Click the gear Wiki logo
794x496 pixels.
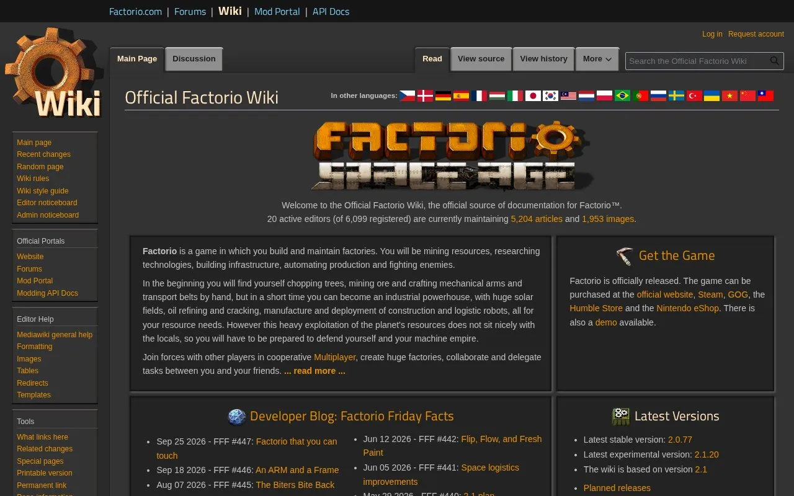tap(54, 73)
